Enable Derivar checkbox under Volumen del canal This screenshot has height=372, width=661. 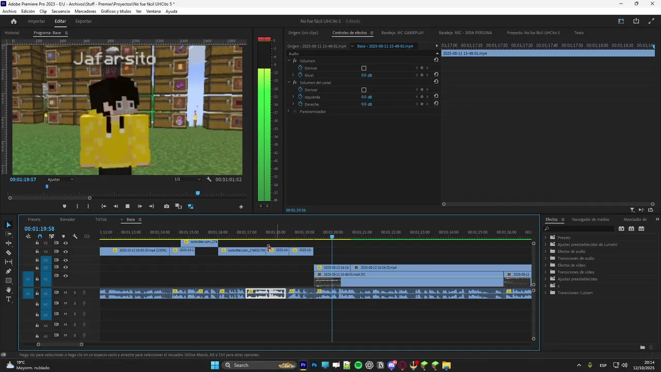(364, 90)
